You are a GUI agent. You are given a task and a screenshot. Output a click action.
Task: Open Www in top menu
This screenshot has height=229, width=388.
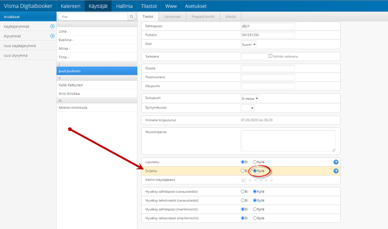point(171,6)
